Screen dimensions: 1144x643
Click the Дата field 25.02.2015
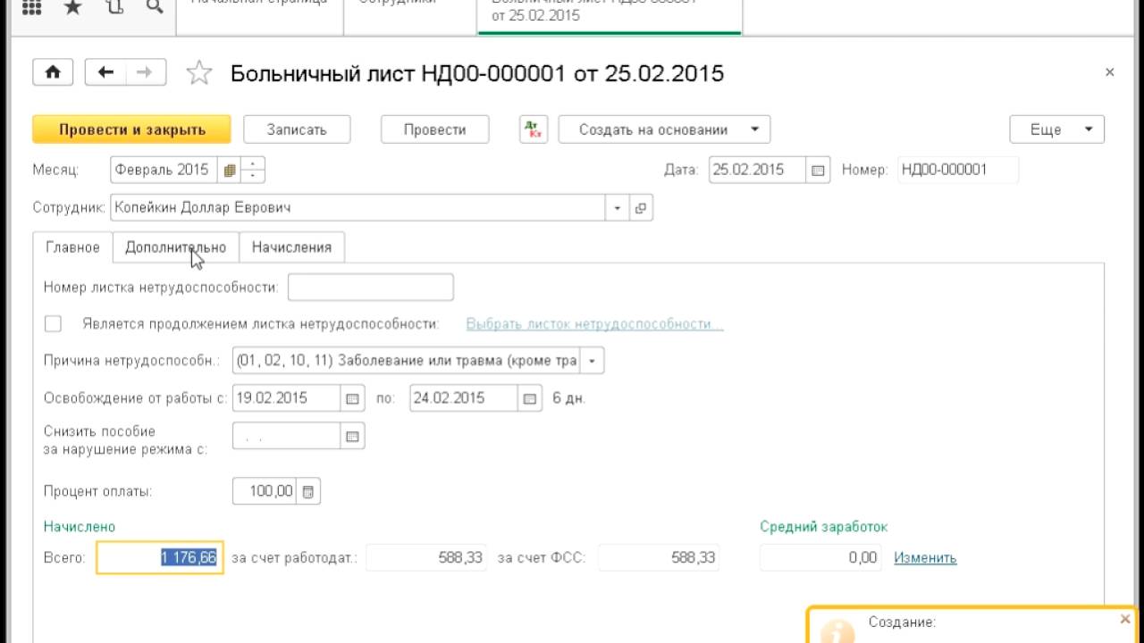[x=758, y=170]
